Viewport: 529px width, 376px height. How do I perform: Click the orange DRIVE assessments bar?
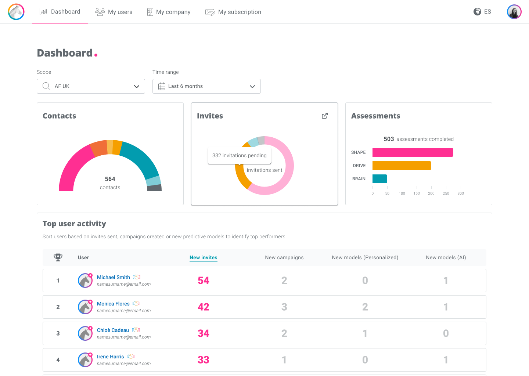pyautogui.click(x=402, y=166)
